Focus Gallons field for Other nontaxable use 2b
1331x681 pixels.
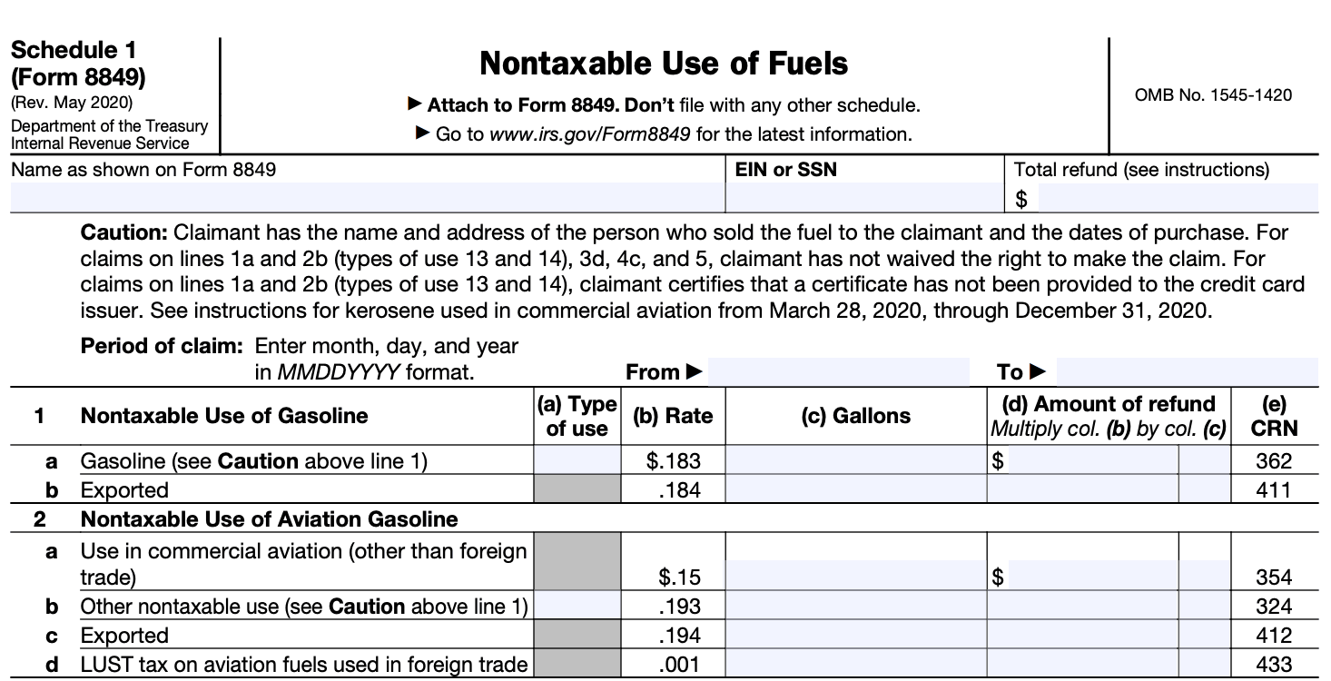click(x=855, y=606)
